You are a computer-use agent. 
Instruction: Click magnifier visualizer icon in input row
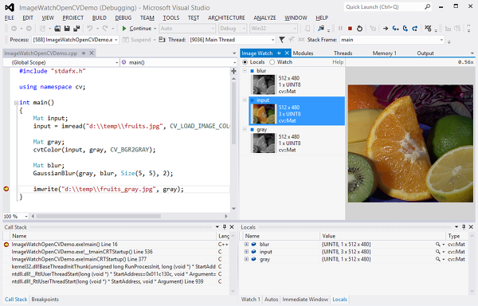pyautogui.click(x=437, y=252)
